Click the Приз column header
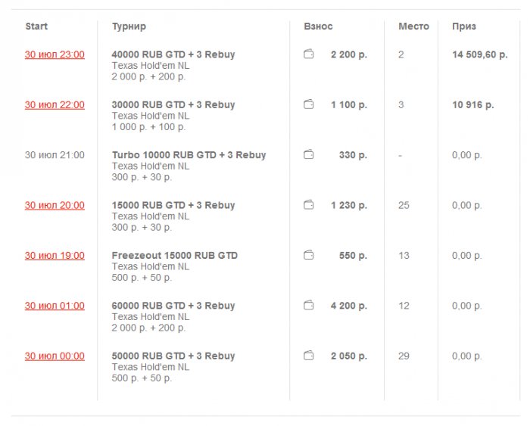This screenshot has width=530, height=426. tap(464, 26)
